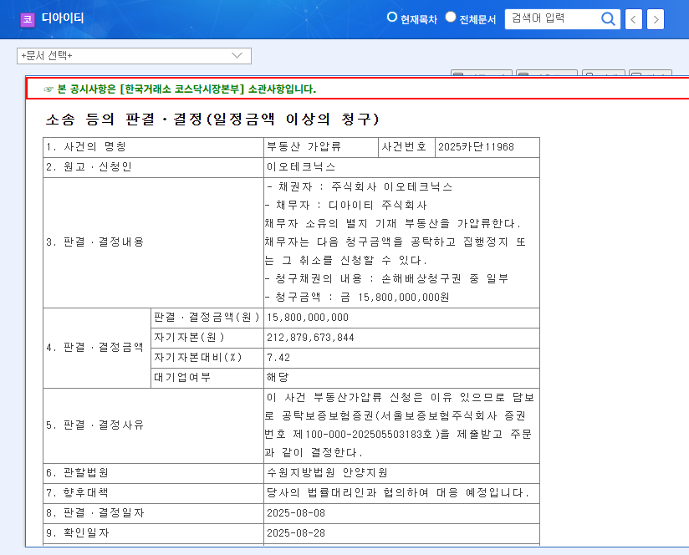Click the 판결・결정금액(원) sub-label
689x555 pixels.
(x=207, y=318)
